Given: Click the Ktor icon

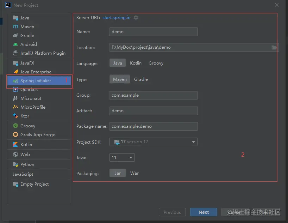Looking at the screenshot, I should pos(15,116).
